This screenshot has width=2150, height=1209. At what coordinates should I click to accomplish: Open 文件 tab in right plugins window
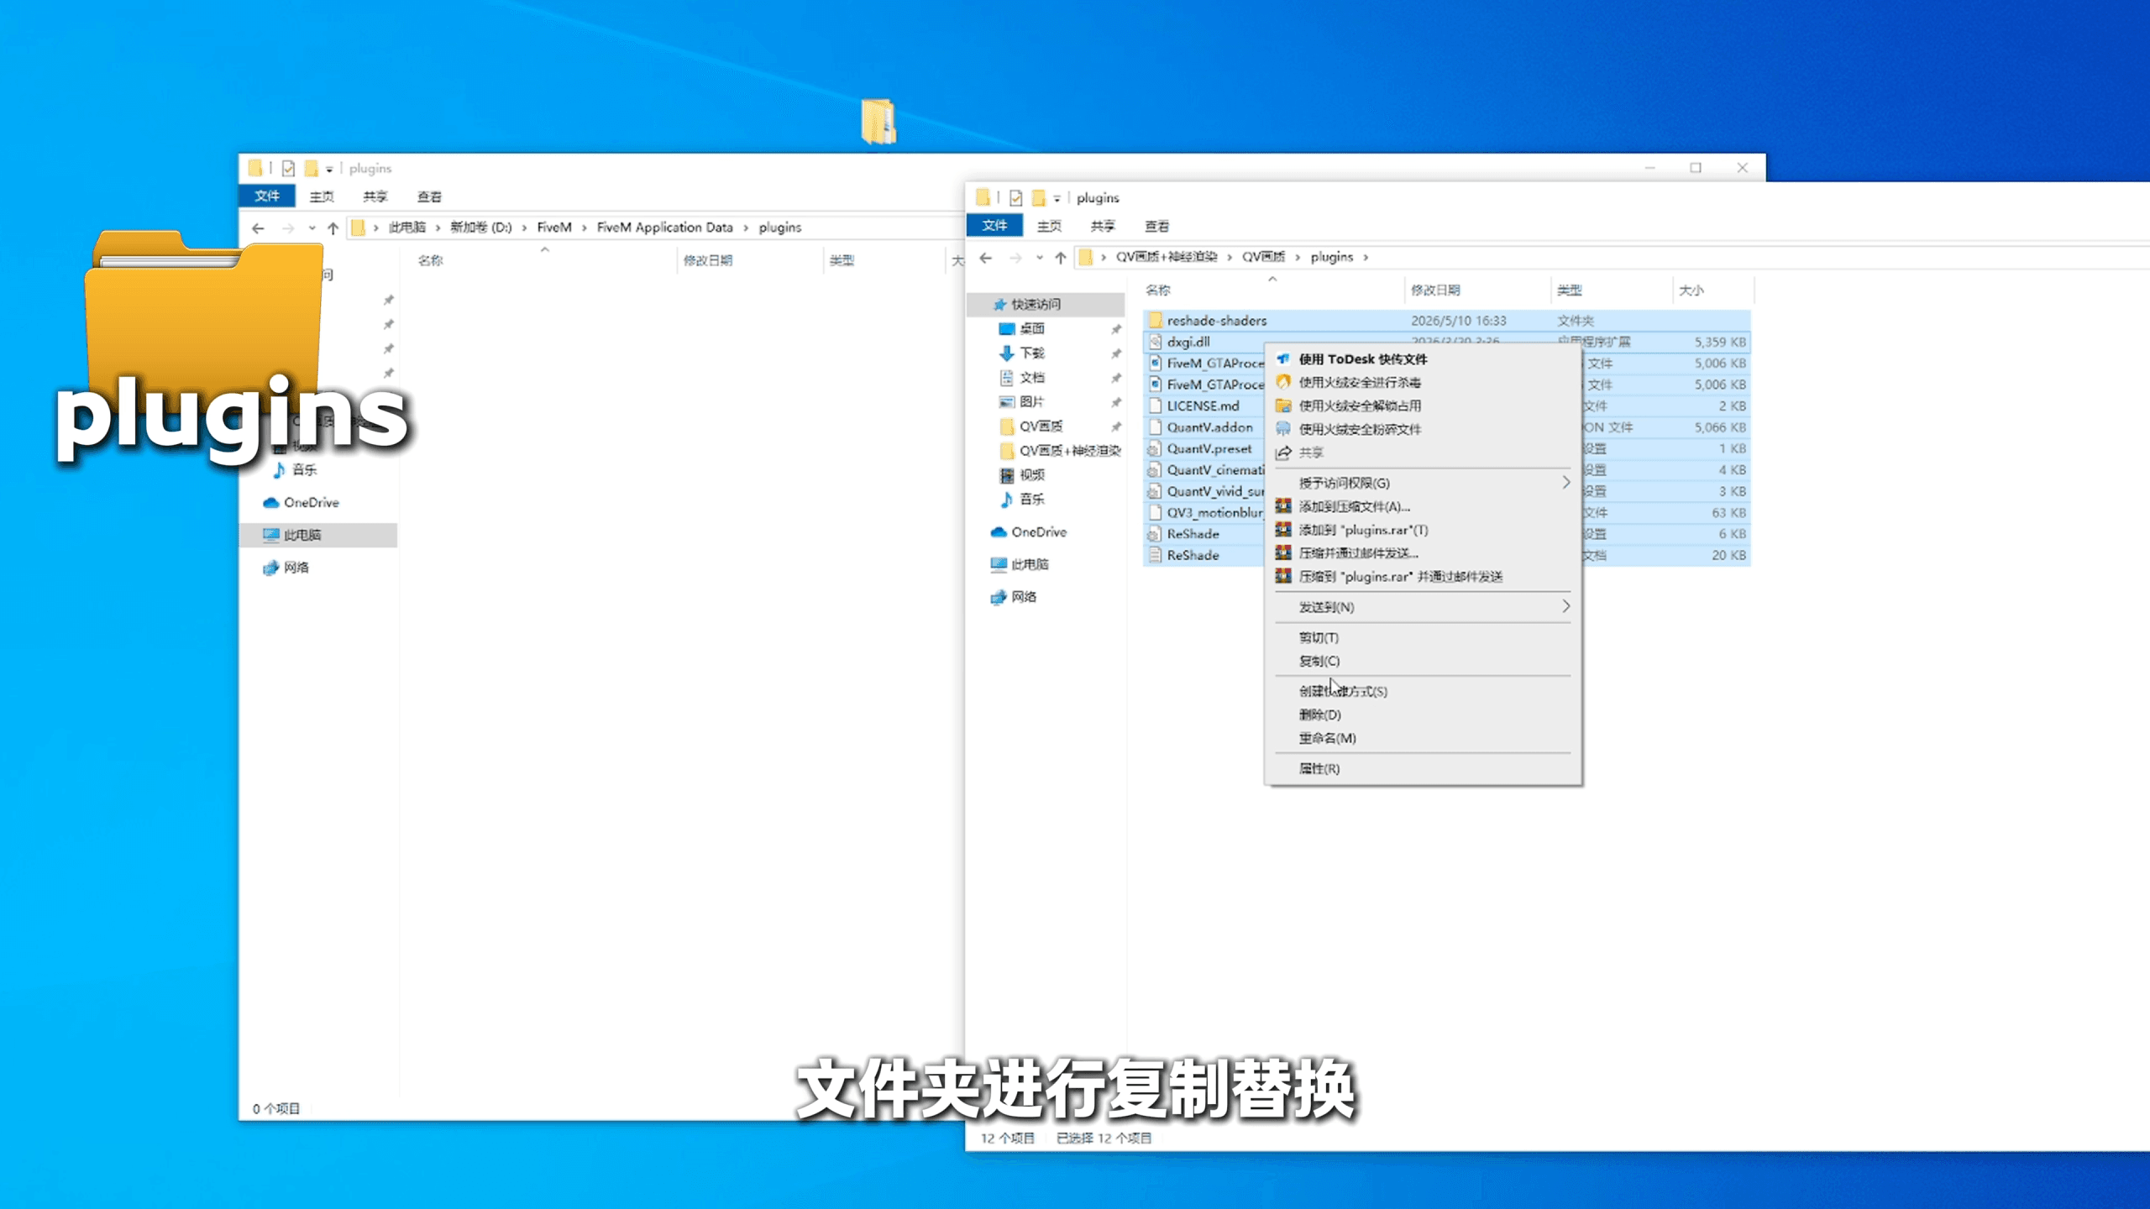pos(994,225)
